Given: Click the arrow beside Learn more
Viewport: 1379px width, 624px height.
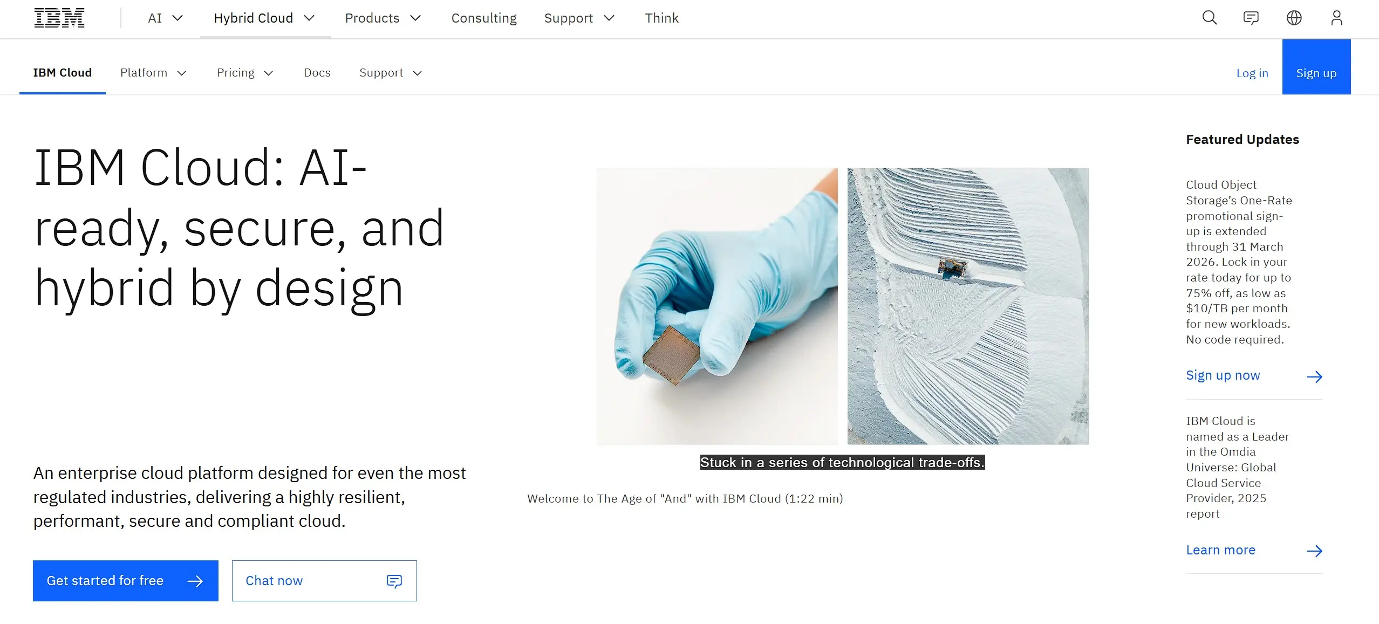Looking at the screenshot, I should [x=1314, y=551].
